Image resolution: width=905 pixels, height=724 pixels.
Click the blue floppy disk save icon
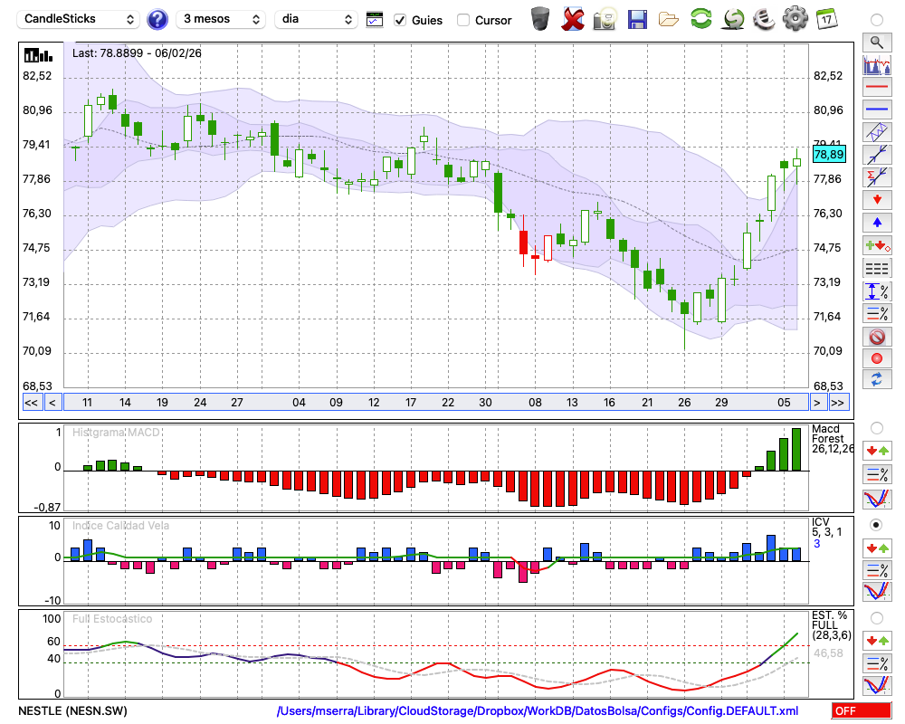(x=637, y=19)
